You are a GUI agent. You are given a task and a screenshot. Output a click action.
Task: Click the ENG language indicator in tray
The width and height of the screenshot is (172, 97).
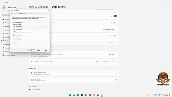click(x=155, y=95)
